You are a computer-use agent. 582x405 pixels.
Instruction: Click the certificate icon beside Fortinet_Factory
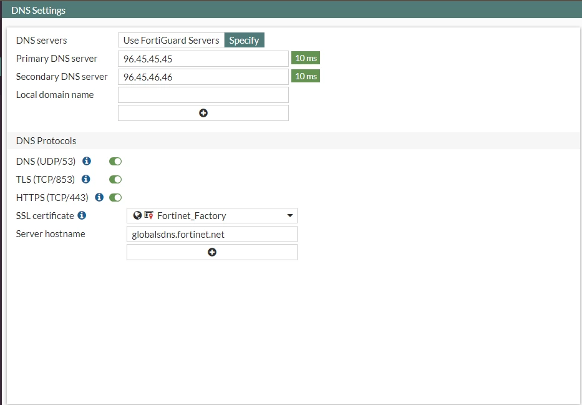click(149, 215)
